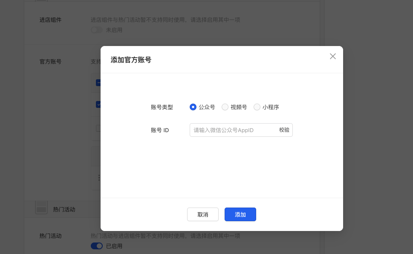Image resolution: width=413 pixels, height=254 pixels.
Task: 点击热门活动的图片缩略图图标
Action: click(x=41, y=208)
